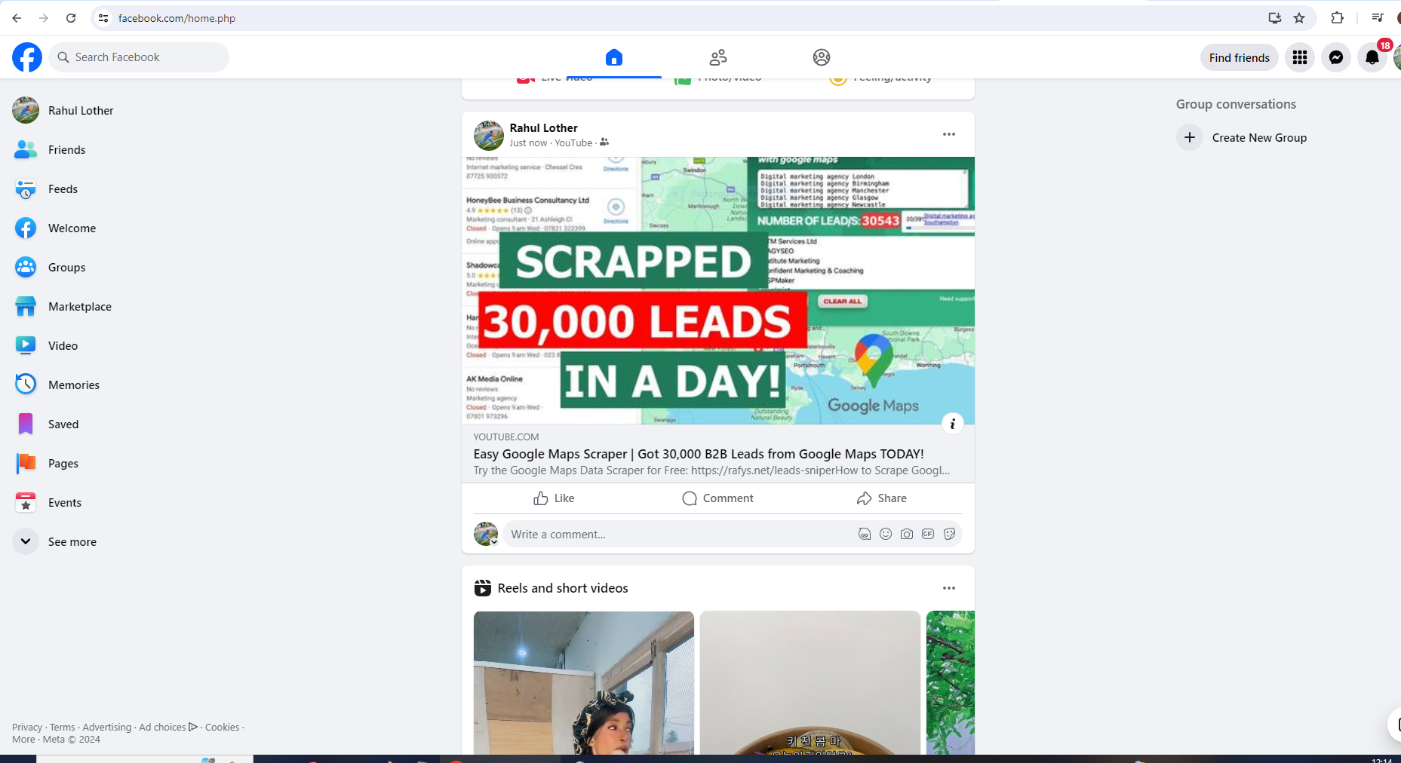
Task: Click the Facebook logo
Action: pyautogui.click(x=27, y=57)
